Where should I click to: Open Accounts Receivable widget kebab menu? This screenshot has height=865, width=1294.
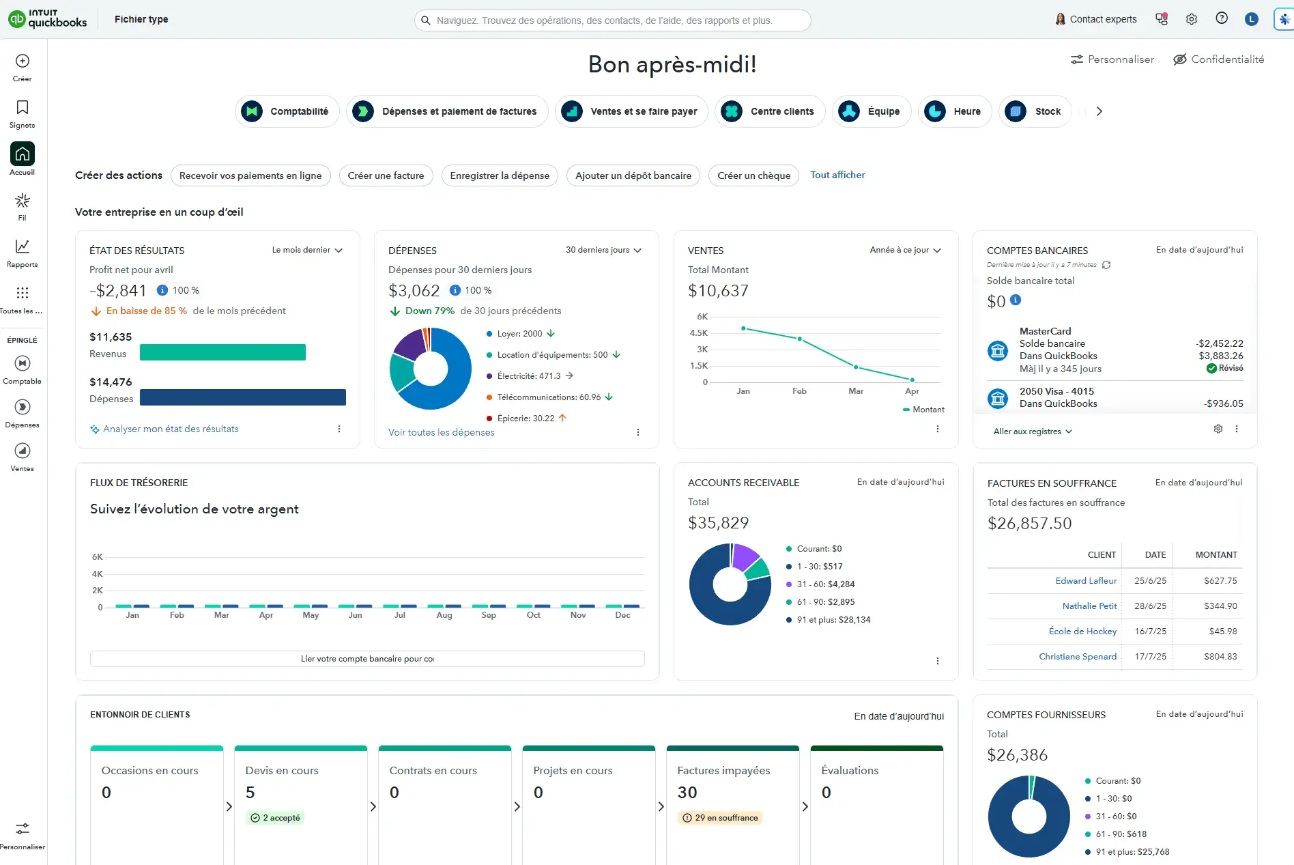938,661
